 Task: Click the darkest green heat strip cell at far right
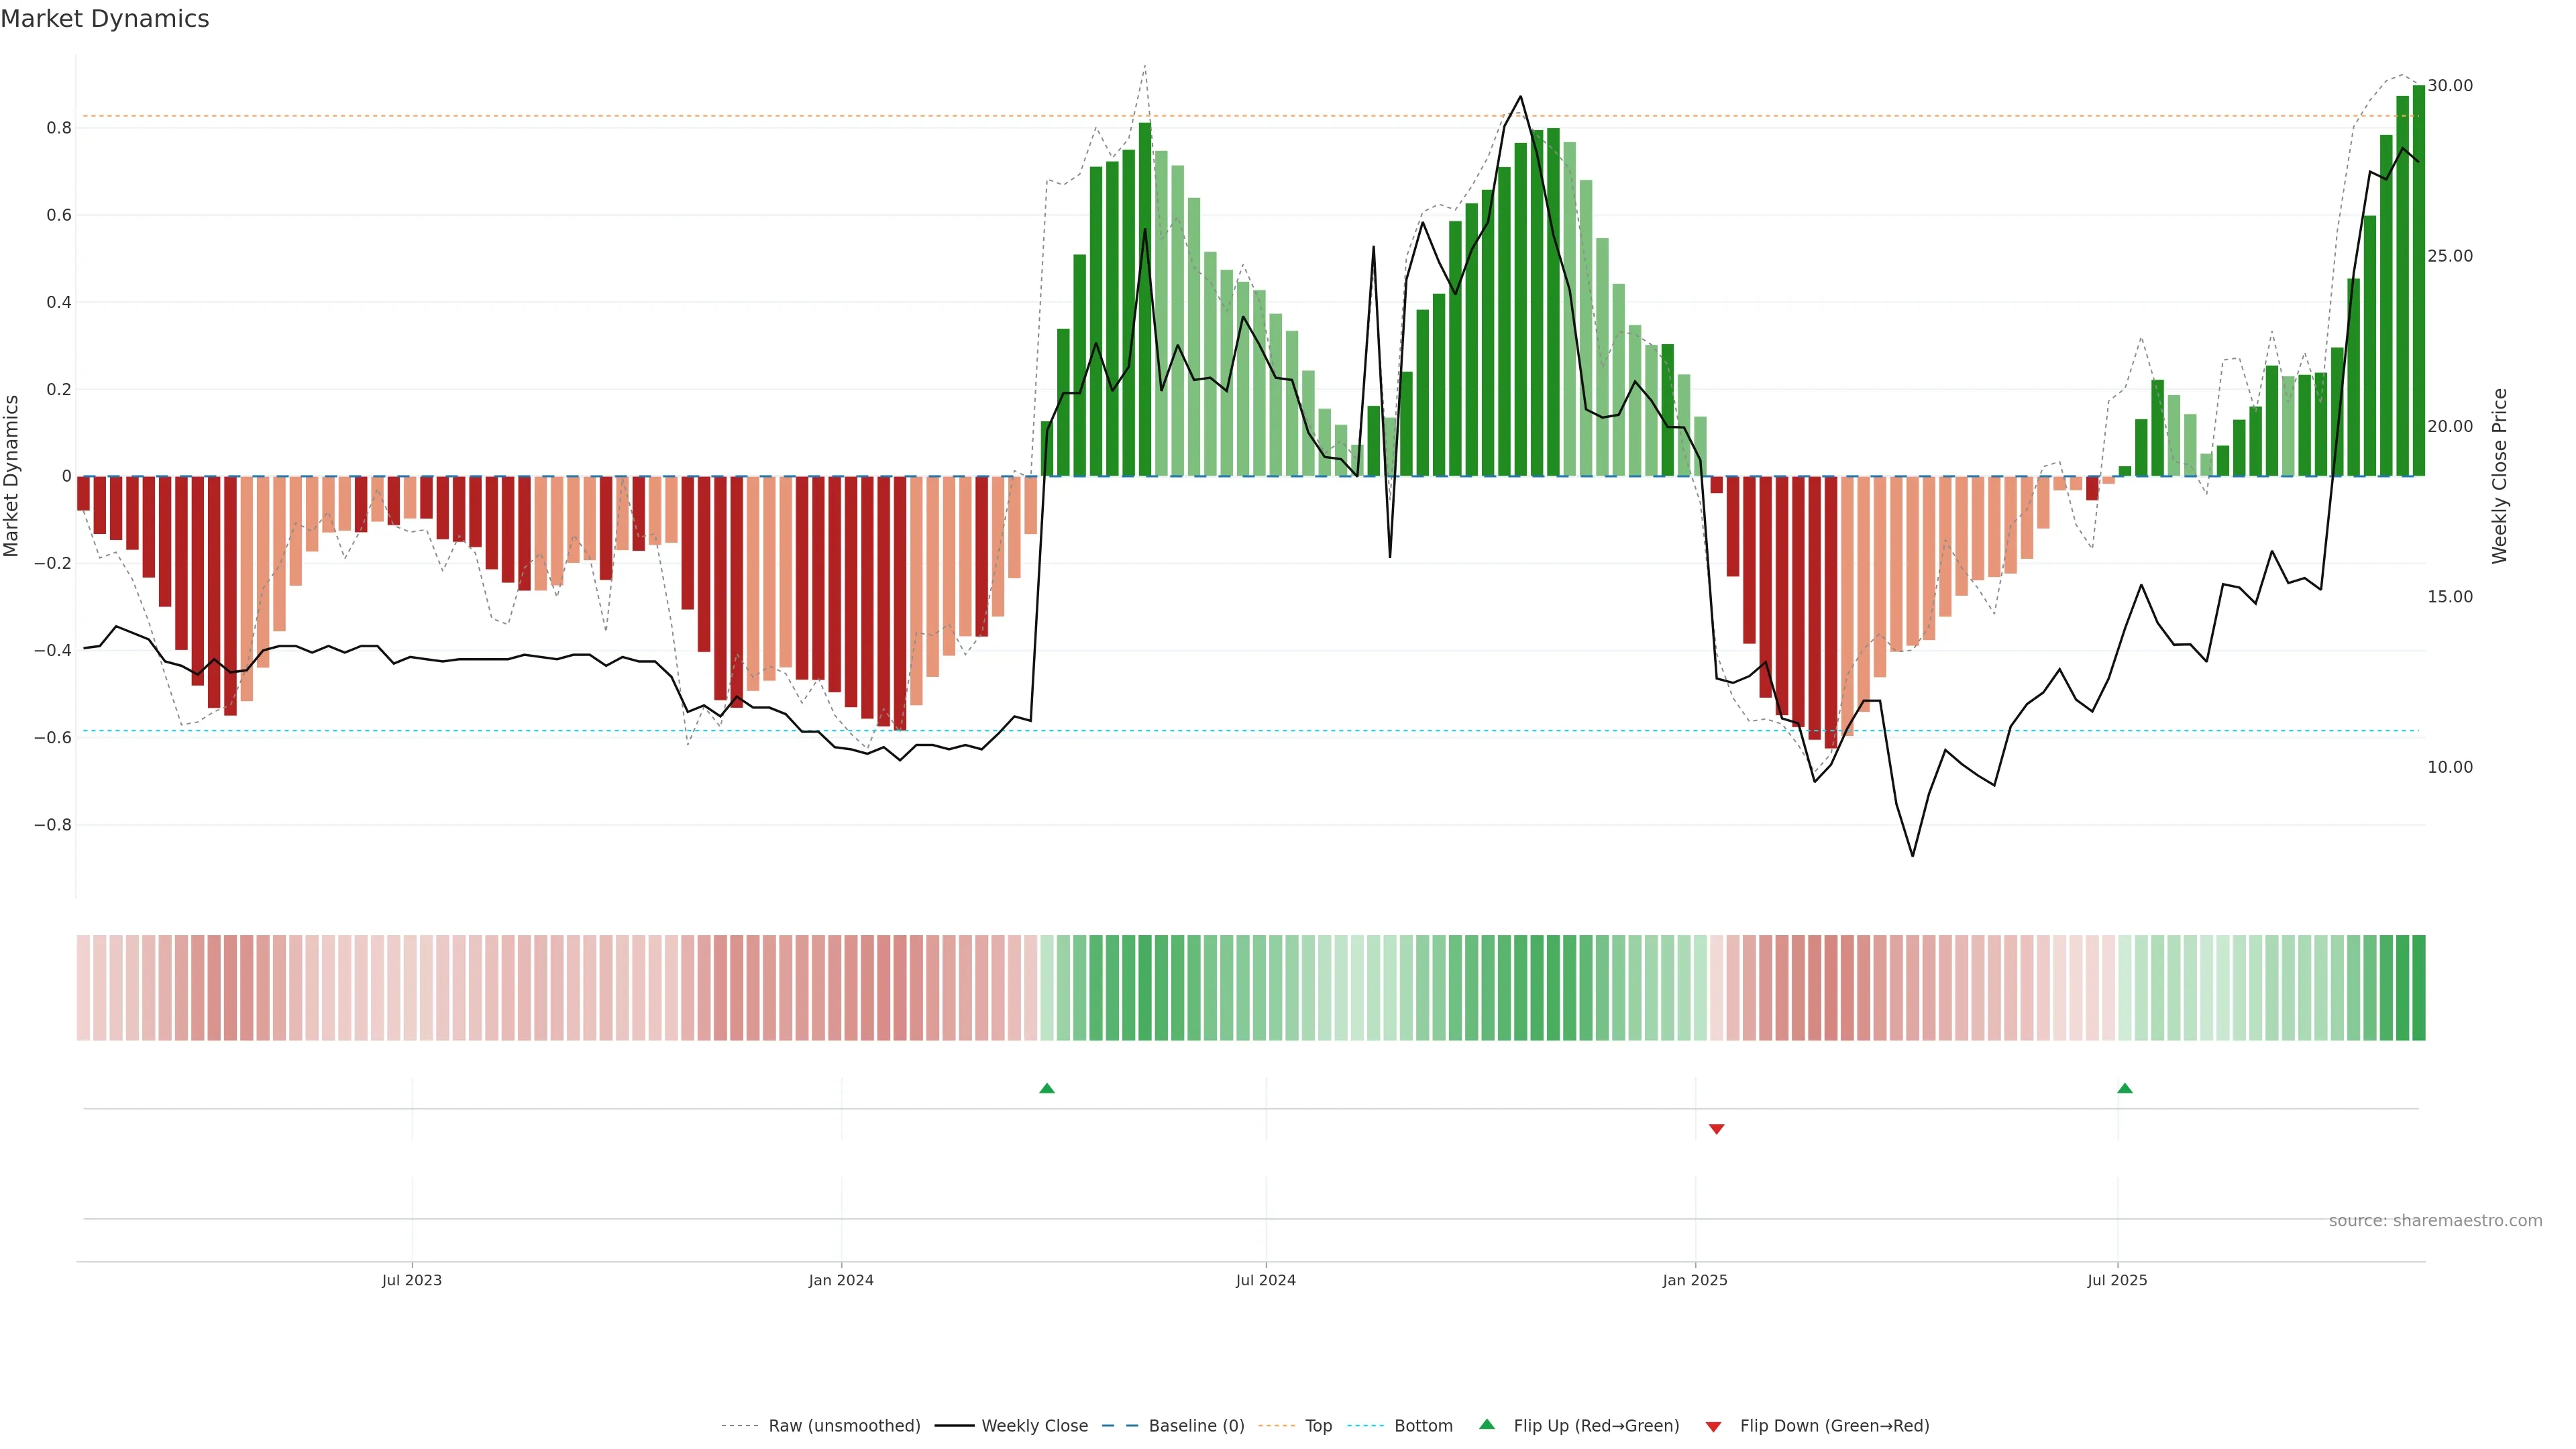click(x=2418, y=987)
